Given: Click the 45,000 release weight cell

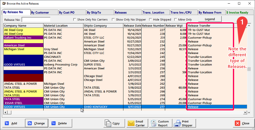Looking at the screenshot, I should click(176, 99).
